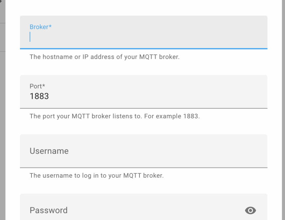Click into the Port field
This screenshot has width=285, height=220.
[144, 92]
